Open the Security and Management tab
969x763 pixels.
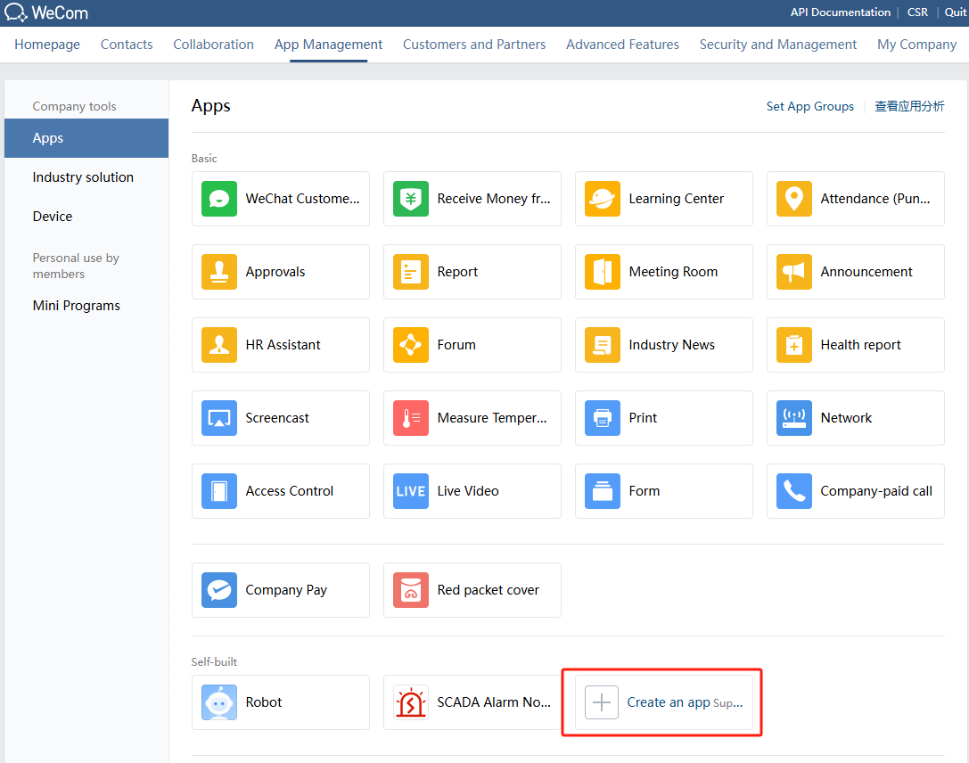(x=777, y=45)
